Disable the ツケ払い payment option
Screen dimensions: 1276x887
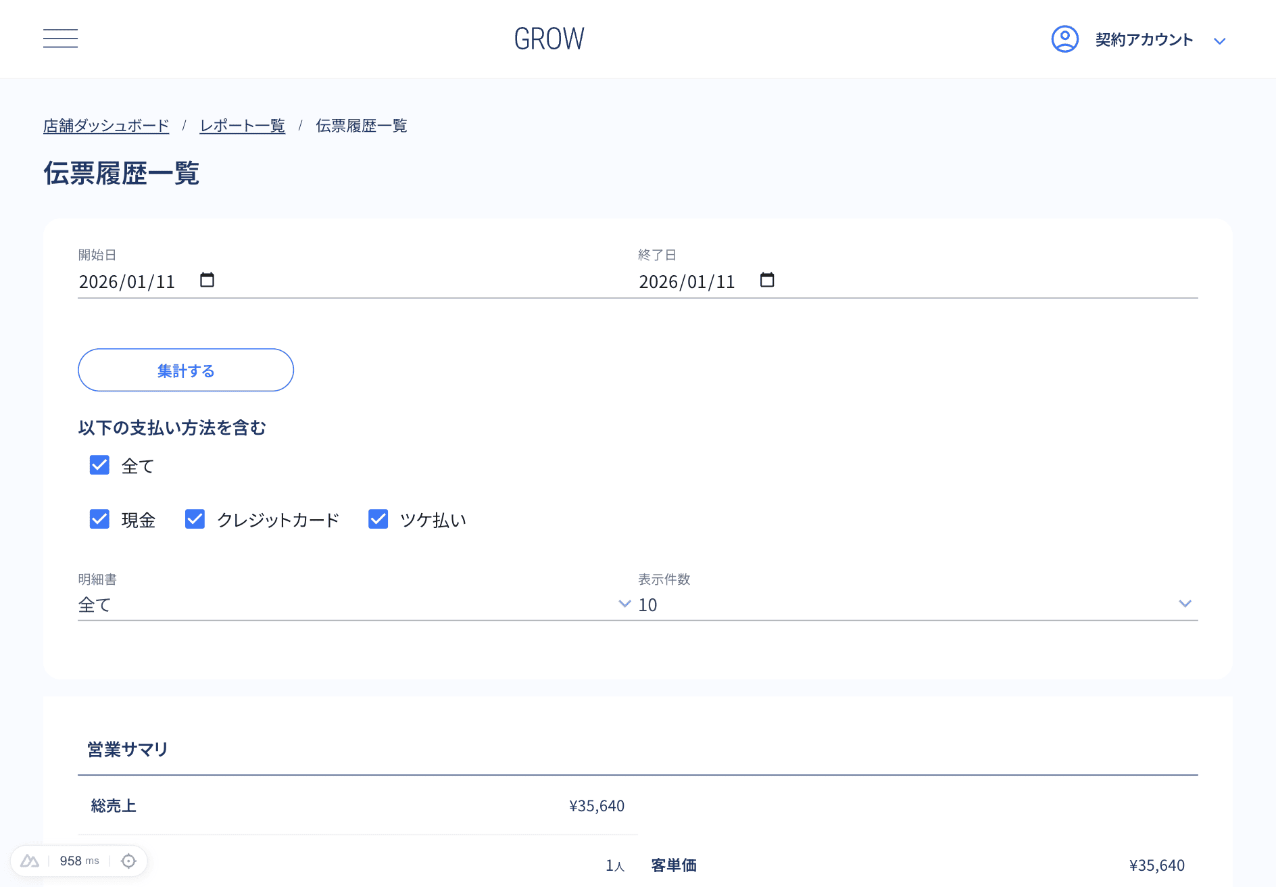tap(378, 519)
